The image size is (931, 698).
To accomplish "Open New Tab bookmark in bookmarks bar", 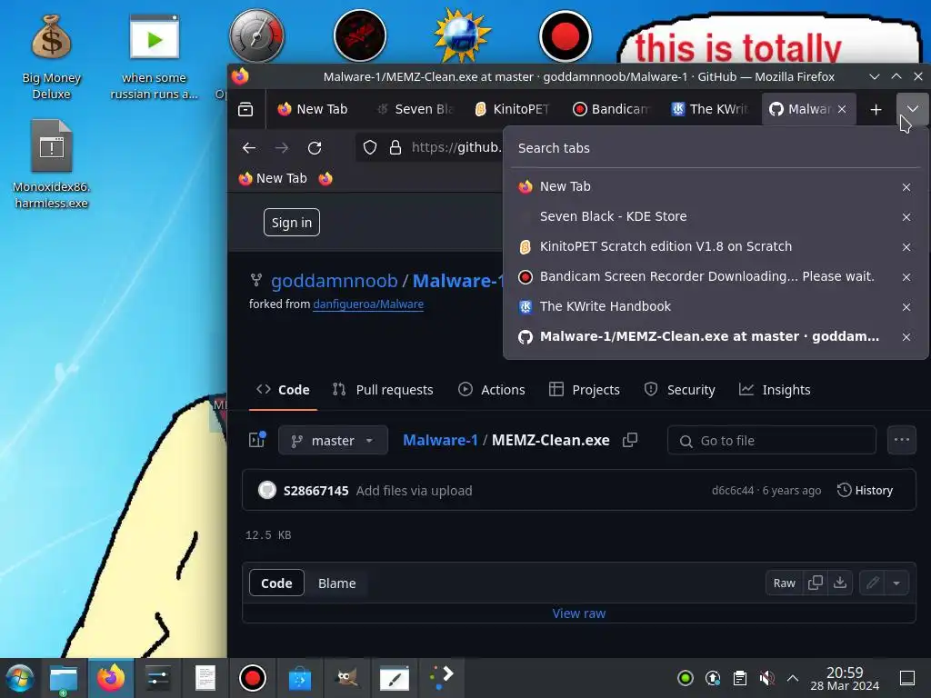I will [273, 179].
